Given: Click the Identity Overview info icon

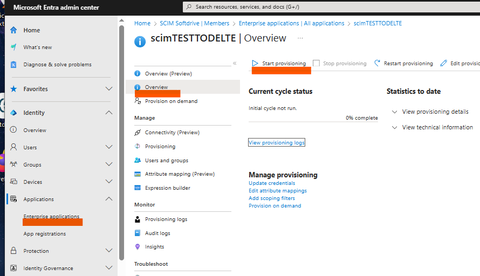Looking at the screenshot, I should 13,129.
